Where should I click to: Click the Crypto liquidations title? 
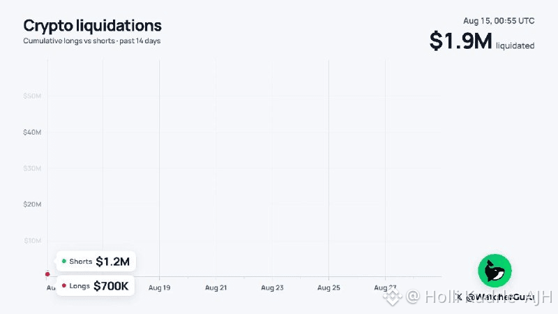[x=93, y=26]
